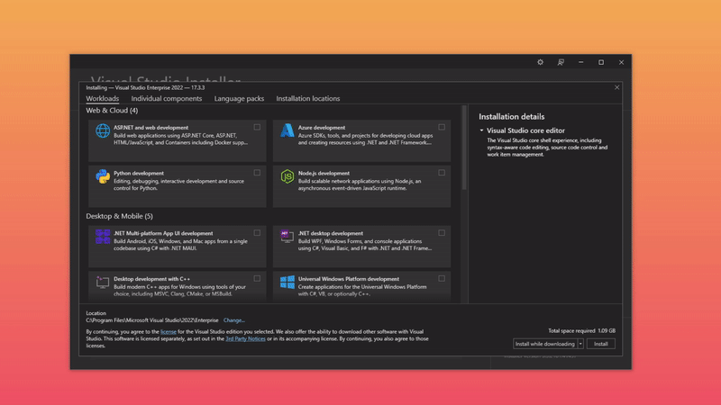
Task: Click the Universal Windows Platform logo icon
Action: [x=287, y=282]
